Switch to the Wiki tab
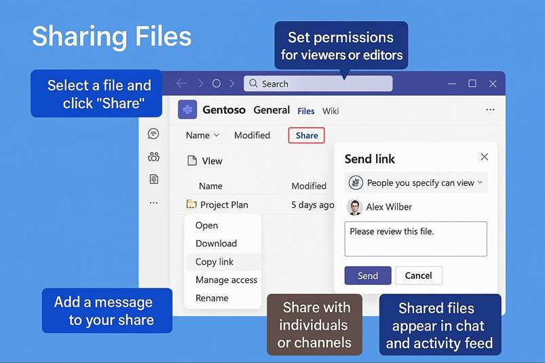Image resolution: width=545 pixels, height=363 pixels. [331, 111]
